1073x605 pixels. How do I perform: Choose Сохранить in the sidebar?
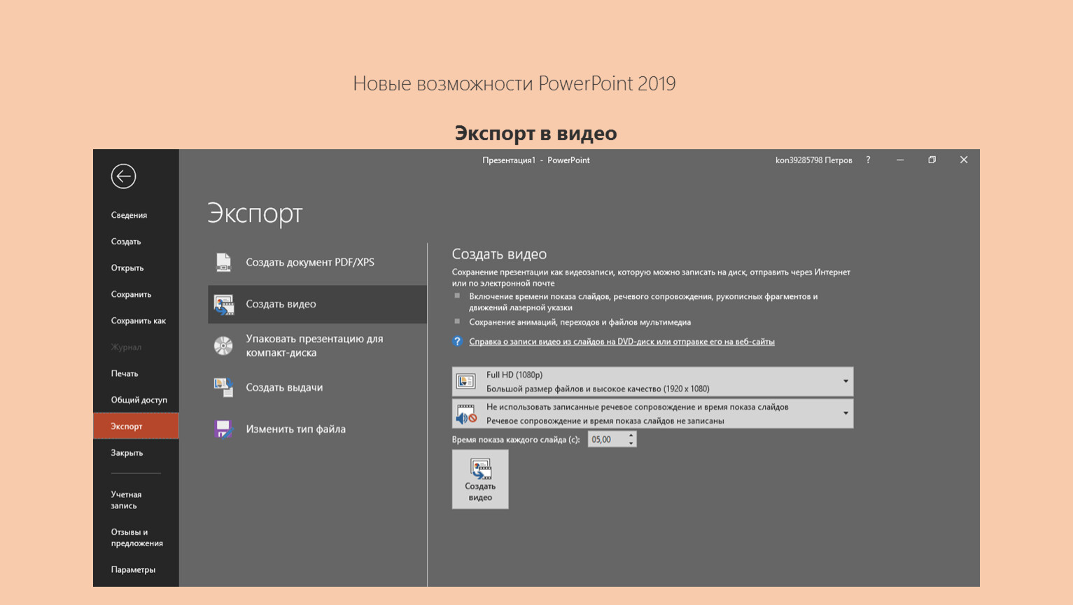coord(131,295)
